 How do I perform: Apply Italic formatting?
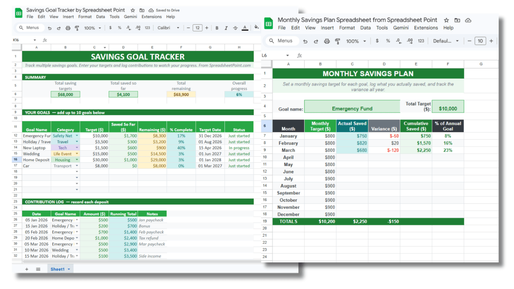[226, 28]
